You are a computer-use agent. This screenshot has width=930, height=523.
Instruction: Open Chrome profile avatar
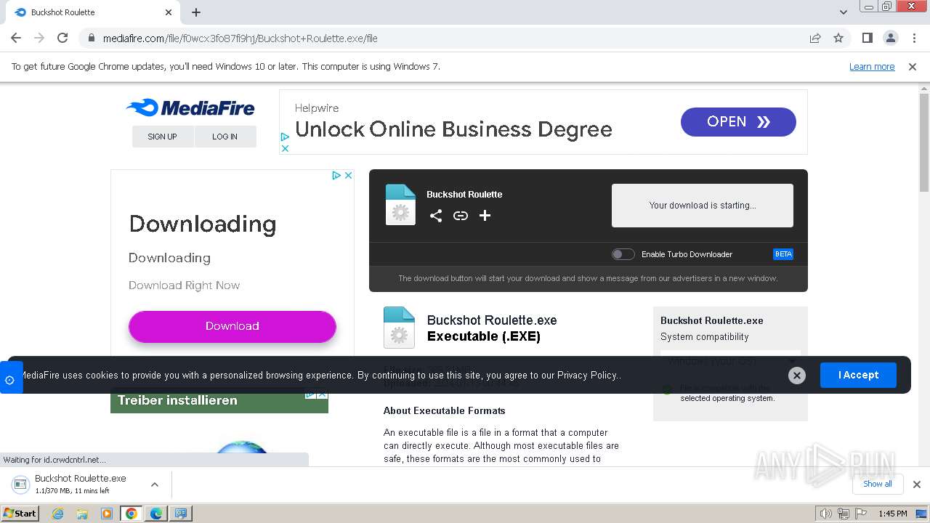point(890,38)
